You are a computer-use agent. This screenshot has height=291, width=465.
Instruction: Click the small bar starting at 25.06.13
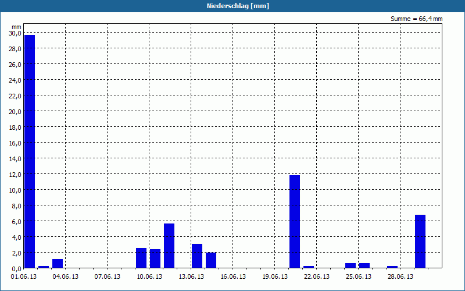click(364, 265)
